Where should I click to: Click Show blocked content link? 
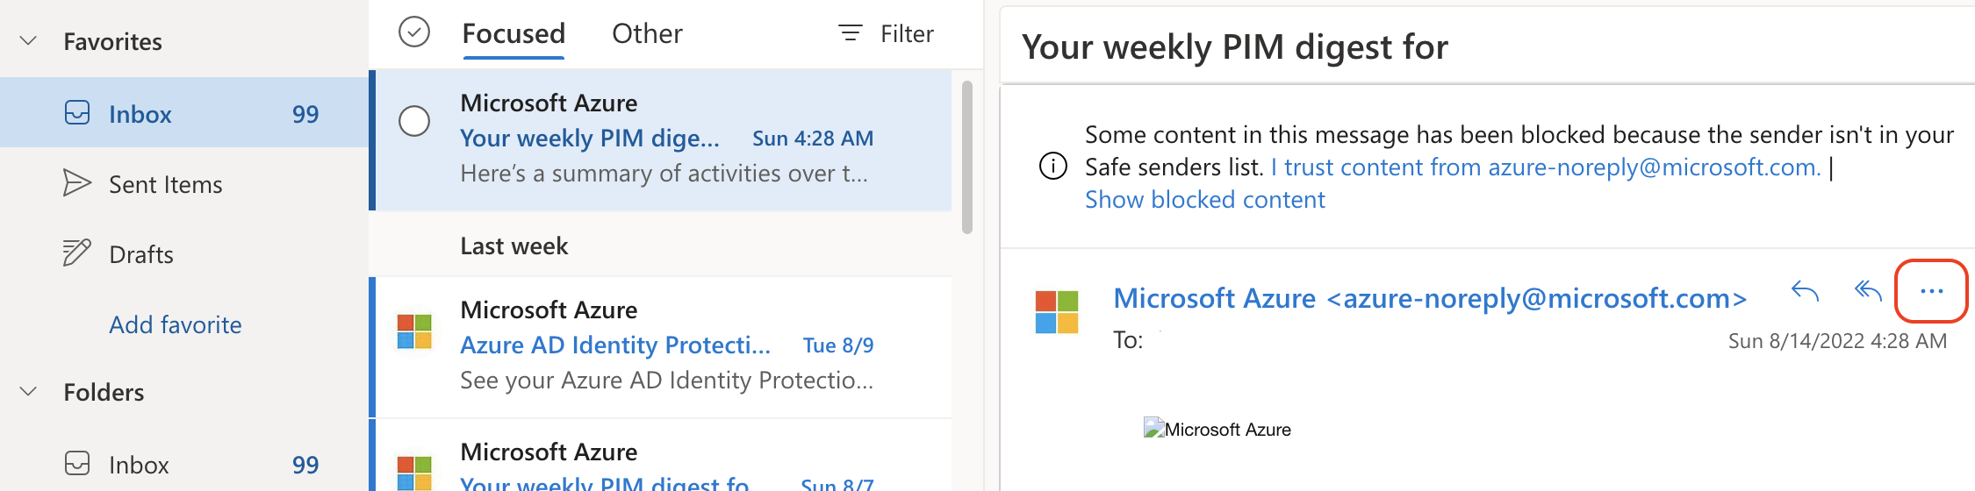[1205, 200]
